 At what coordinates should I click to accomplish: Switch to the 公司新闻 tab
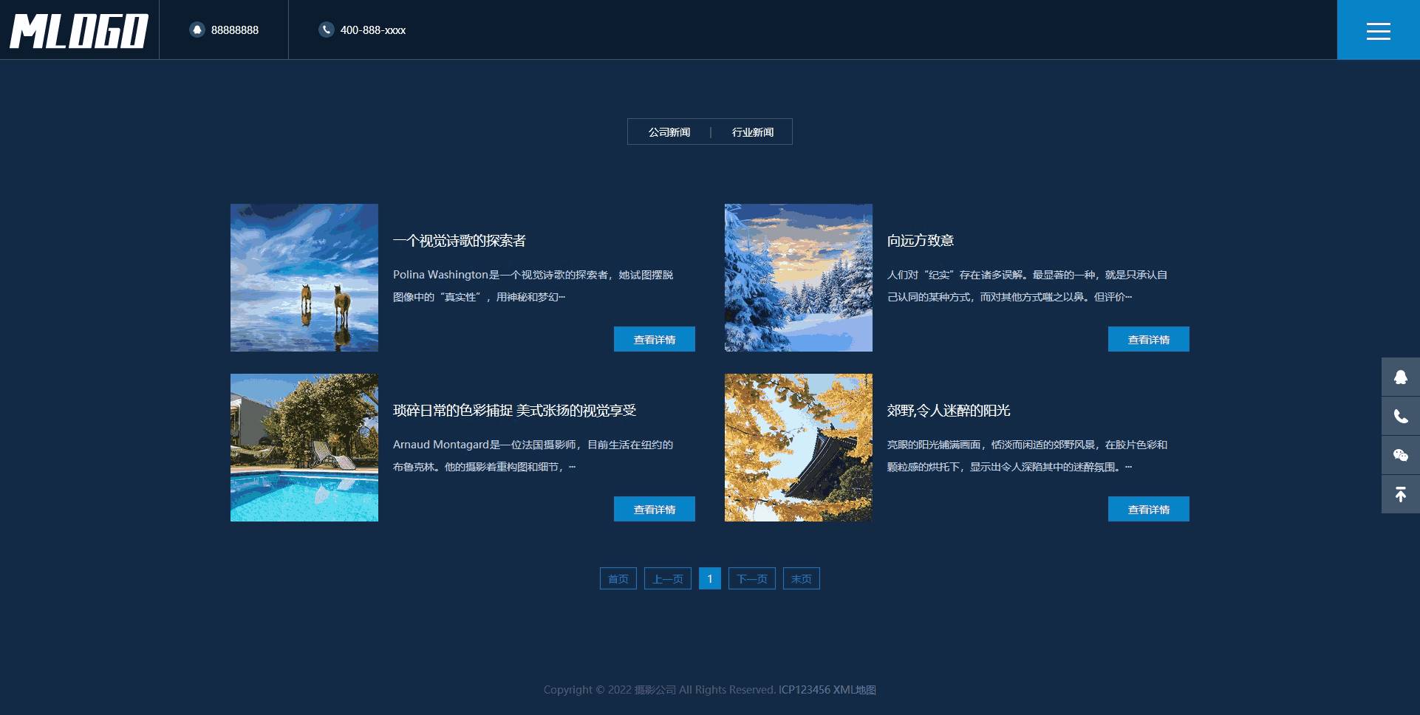pyautogui.click(x=669, y=131)
